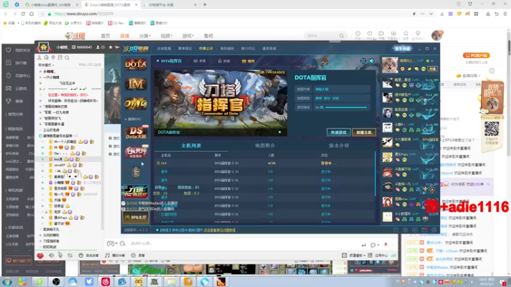Click the list icon beside the platform speaker
The height and width of the screenshot is (287, 511).
[x=363, y=61]
